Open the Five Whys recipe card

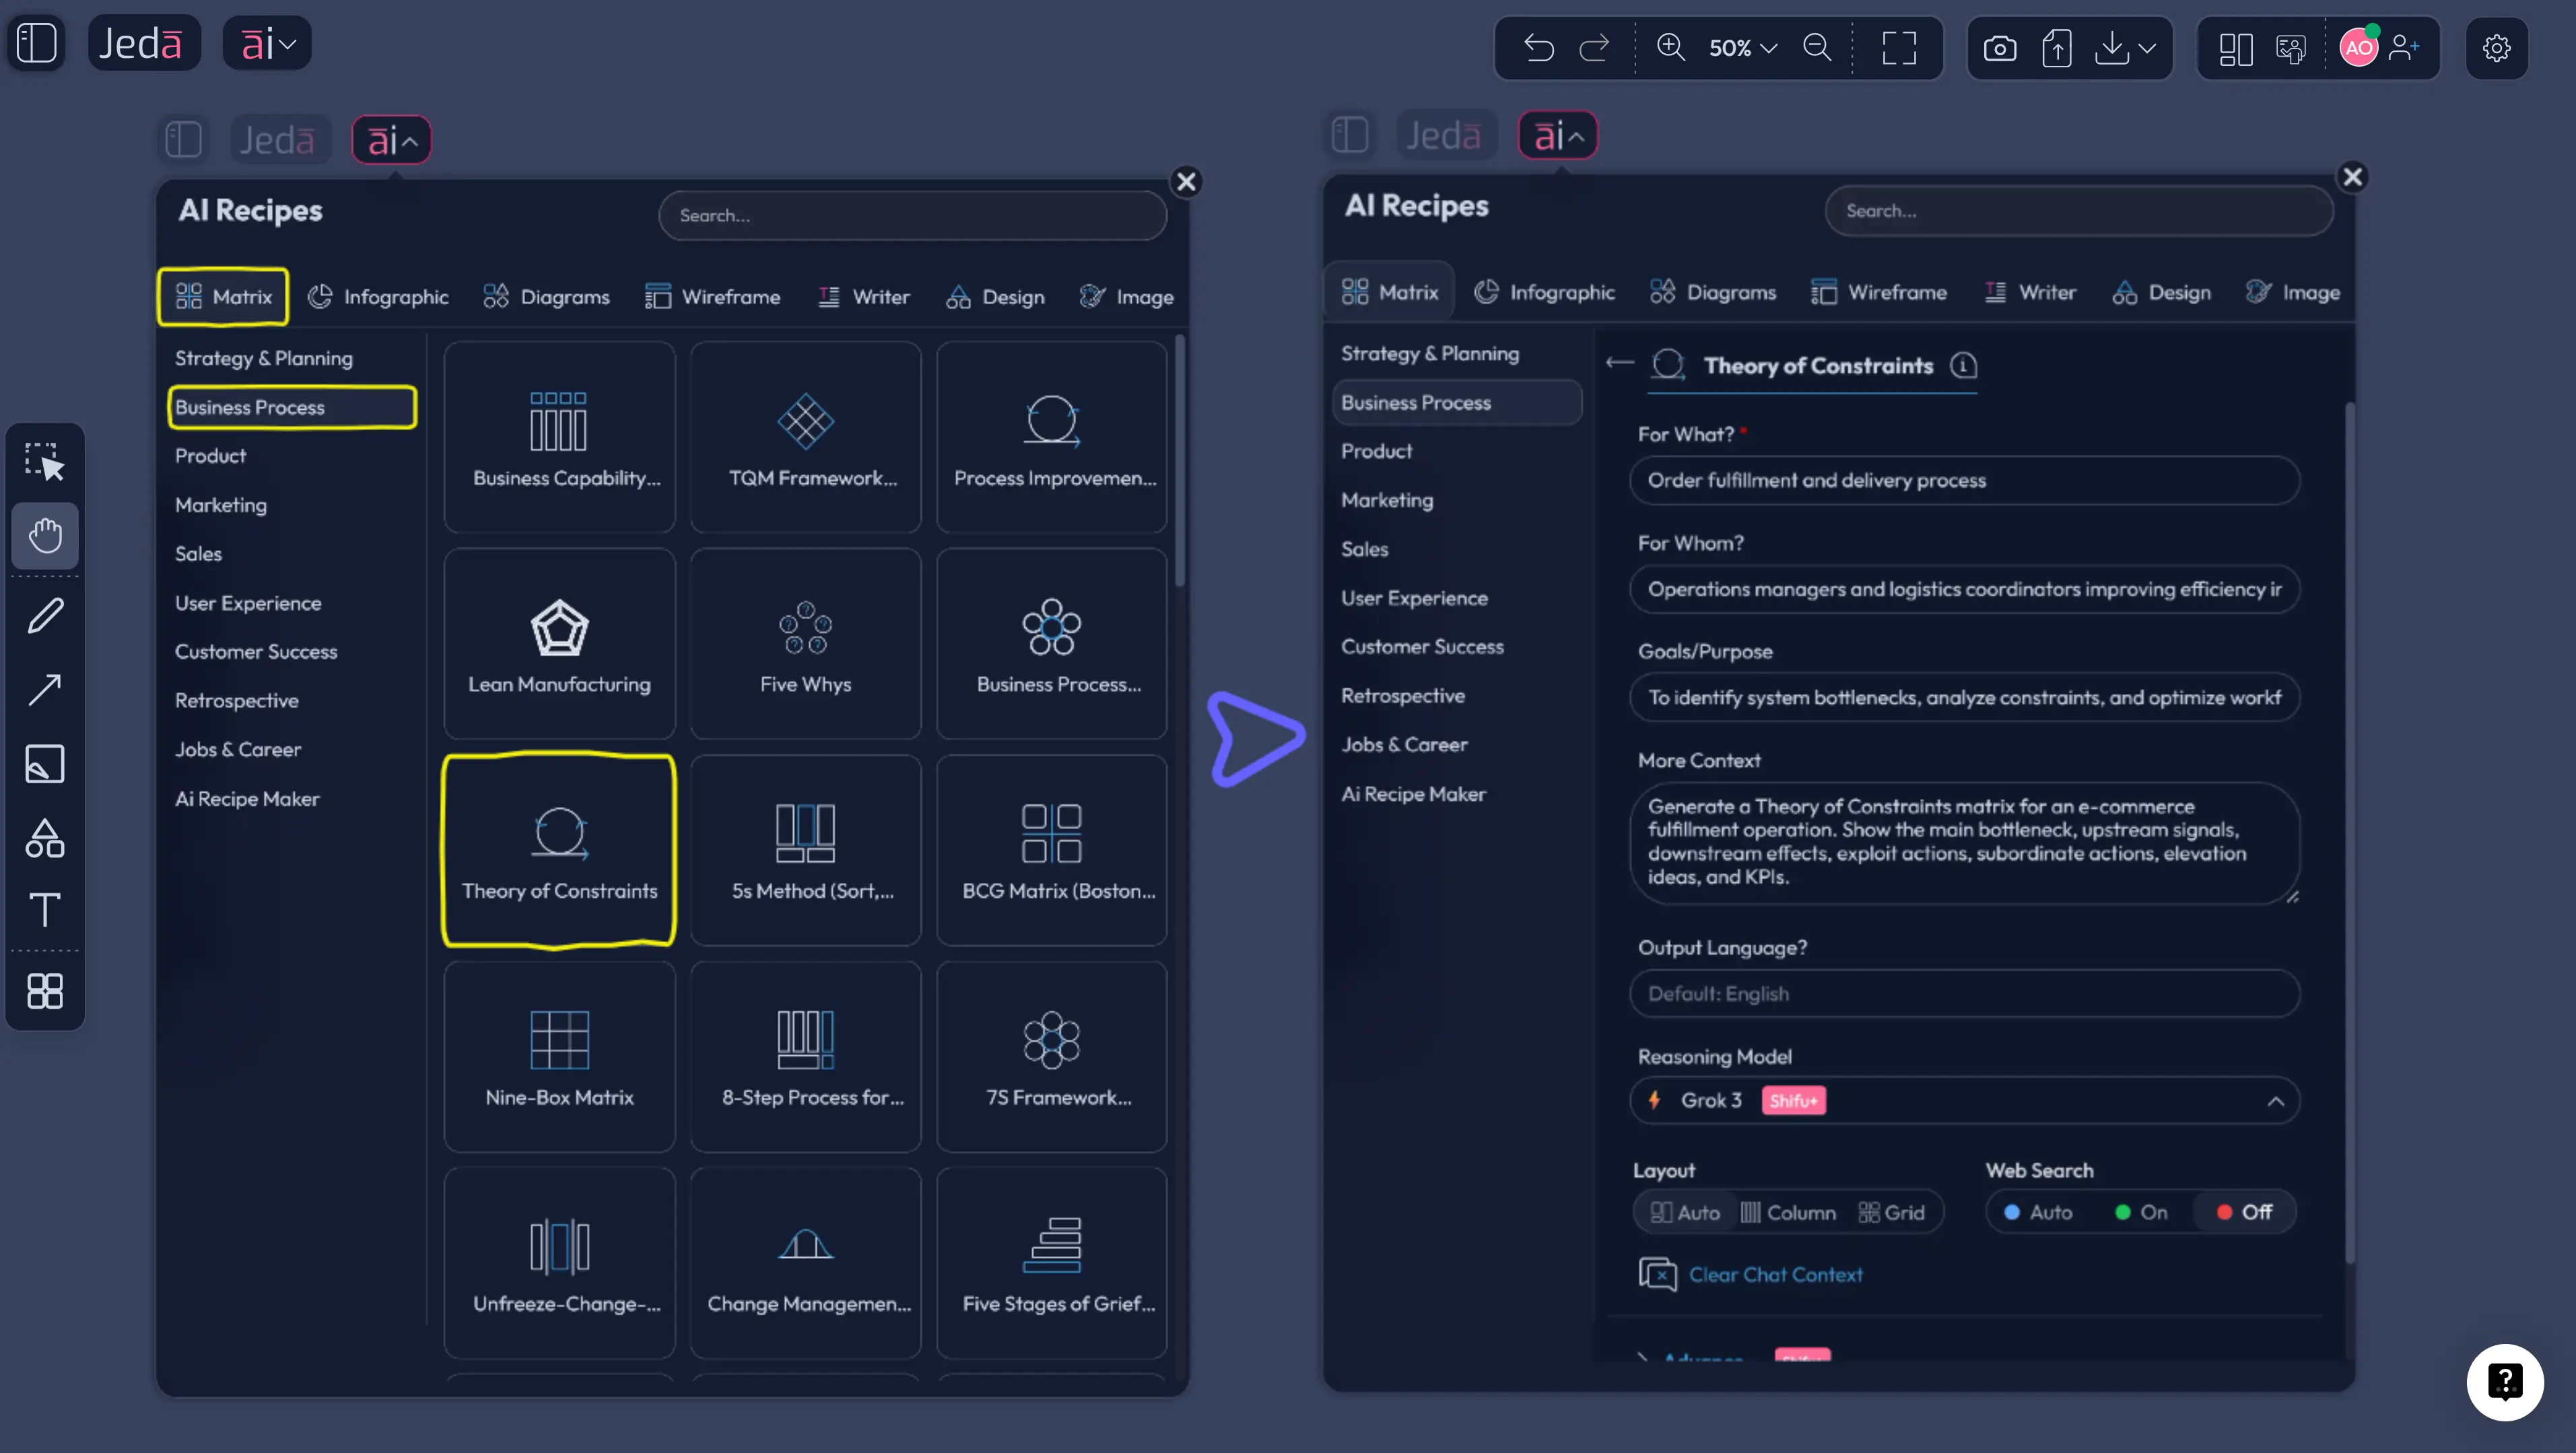pos(805,643)
